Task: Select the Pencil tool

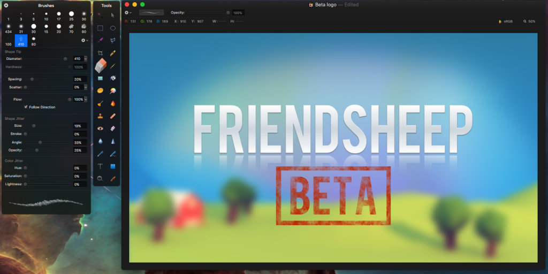Action: (x=113, y=53)
